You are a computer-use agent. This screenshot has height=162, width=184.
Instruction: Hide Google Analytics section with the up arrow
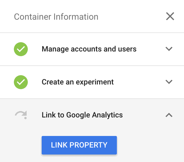pyautogui.click(x=169, y=115)
